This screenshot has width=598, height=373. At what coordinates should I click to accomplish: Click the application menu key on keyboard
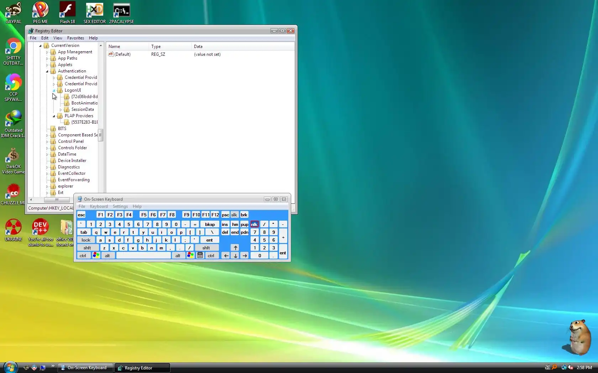point(200,255)
